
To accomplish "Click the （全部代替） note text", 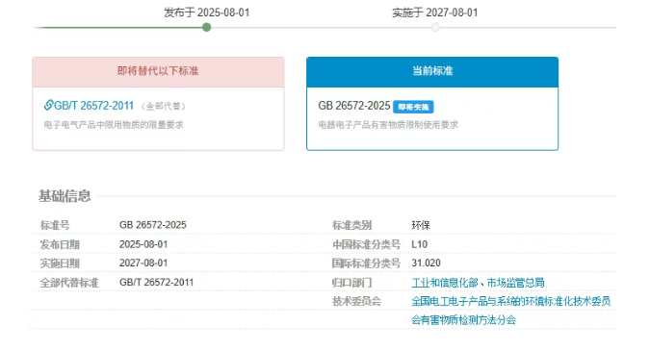I will coord(163,107).
